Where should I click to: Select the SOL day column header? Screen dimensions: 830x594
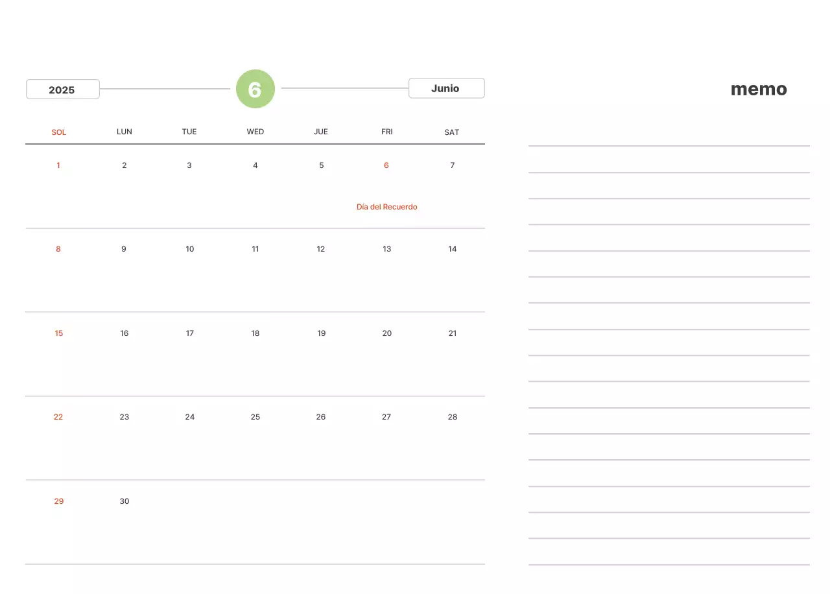click(59, 132)
